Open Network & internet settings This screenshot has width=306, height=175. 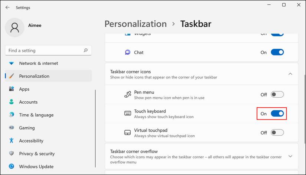pos(48,63)
